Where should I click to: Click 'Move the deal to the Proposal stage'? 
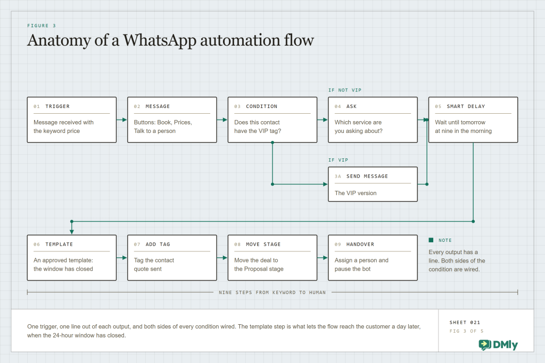coord(259,265)
